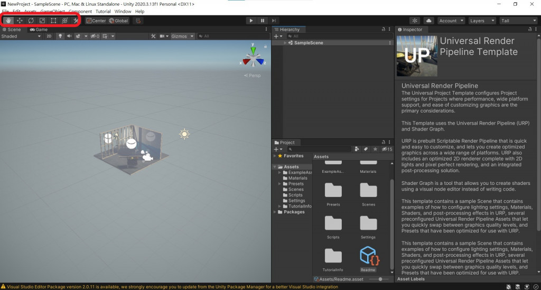
Task: Open Project plus create dropdown
Action: (278, 149)
